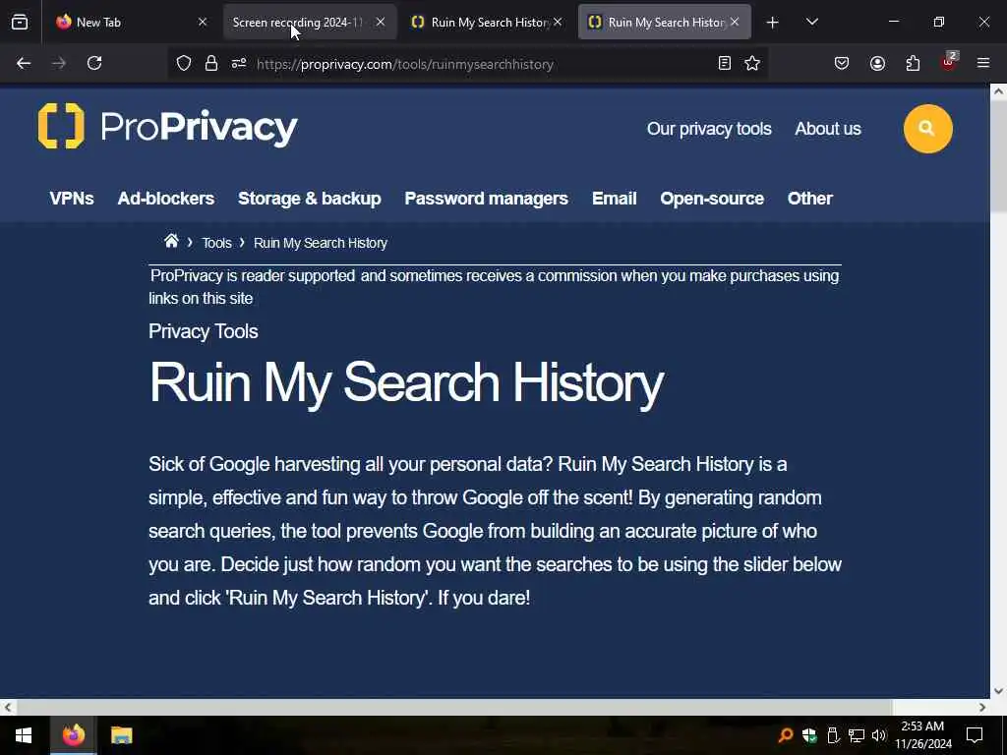Close the Screen recording tab
The image size is (1007, 755).
381,22
